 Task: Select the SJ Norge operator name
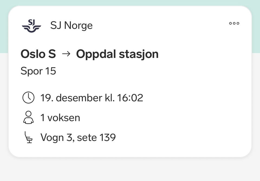pyautogui.click(x=71, y=26)
